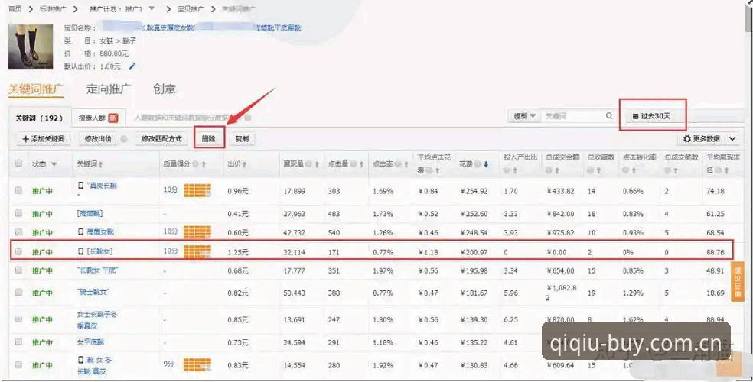Tick the checkbox for 女士长靴子冬季真皮 row

click(18, 319)
